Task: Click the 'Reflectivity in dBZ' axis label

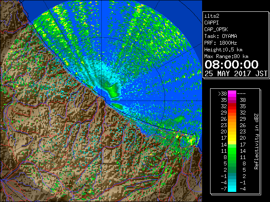Action: (256, 141)
